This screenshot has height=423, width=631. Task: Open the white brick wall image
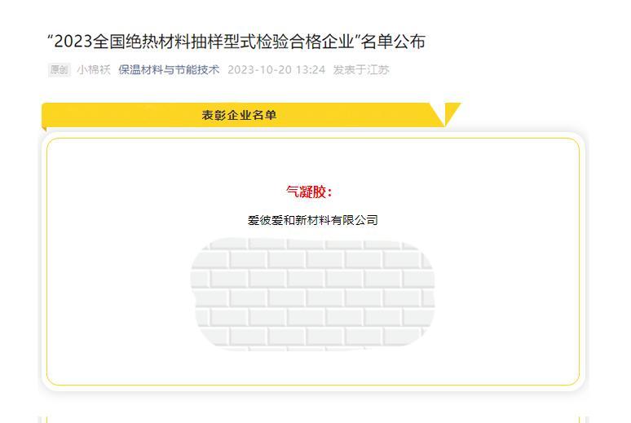pyautogui.click(x=313, y=293)
